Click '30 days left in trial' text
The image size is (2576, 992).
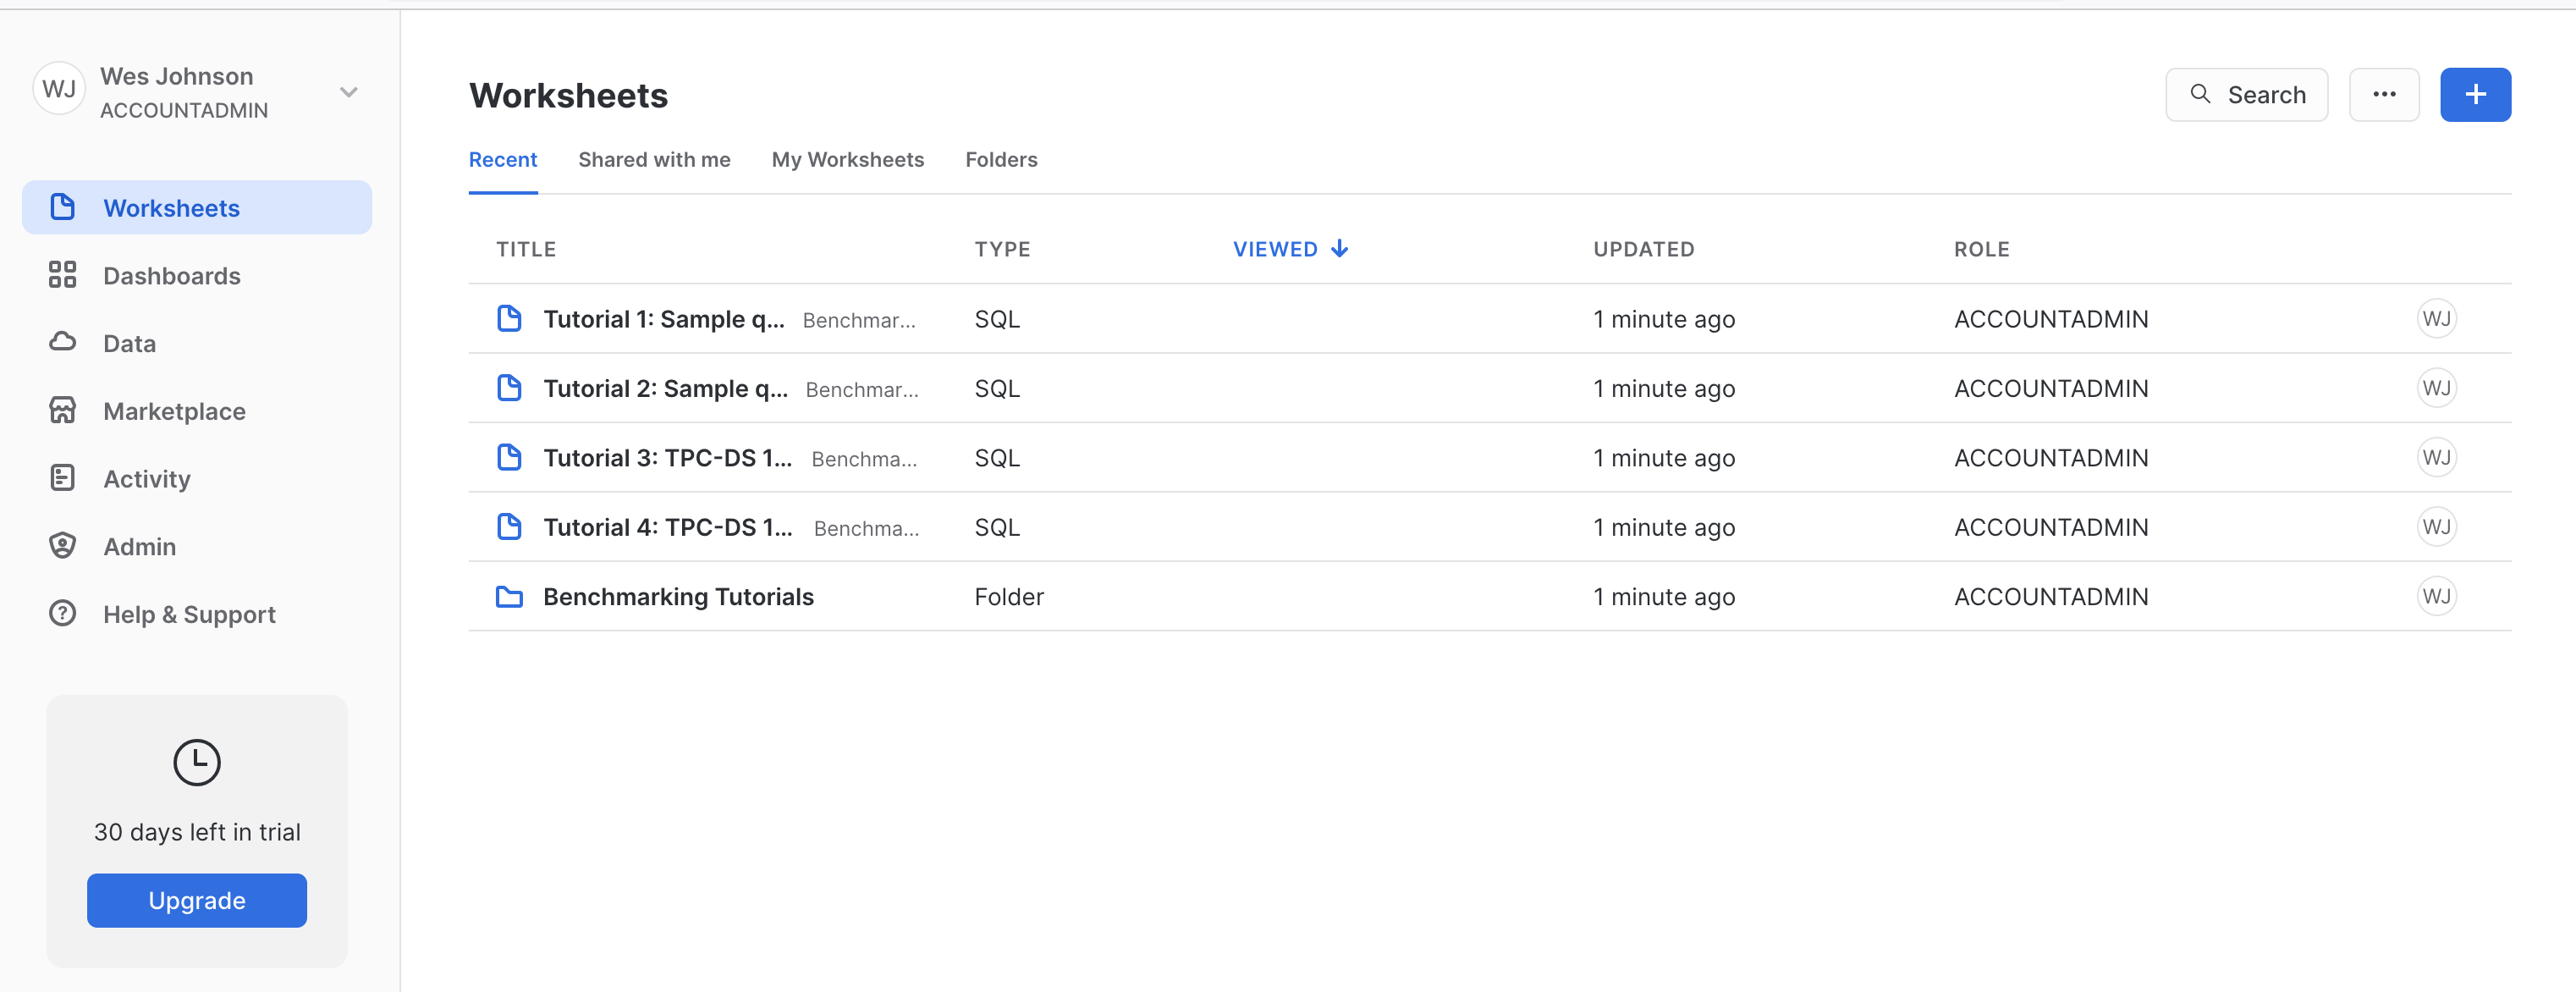click(197, 831)
